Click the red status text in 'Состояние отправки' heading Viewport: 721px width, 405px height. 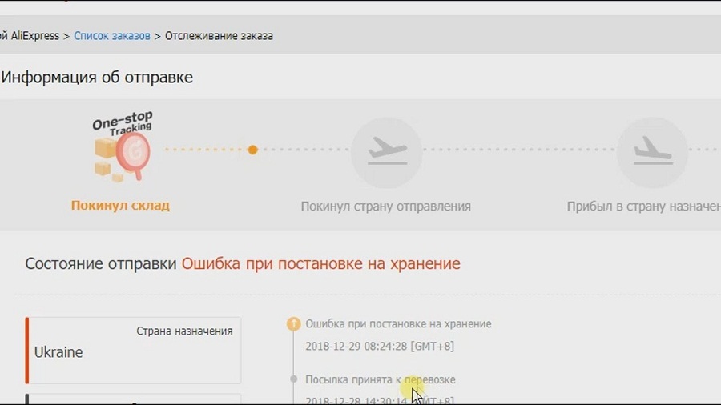pyautogui.click(x=320, y=264)
